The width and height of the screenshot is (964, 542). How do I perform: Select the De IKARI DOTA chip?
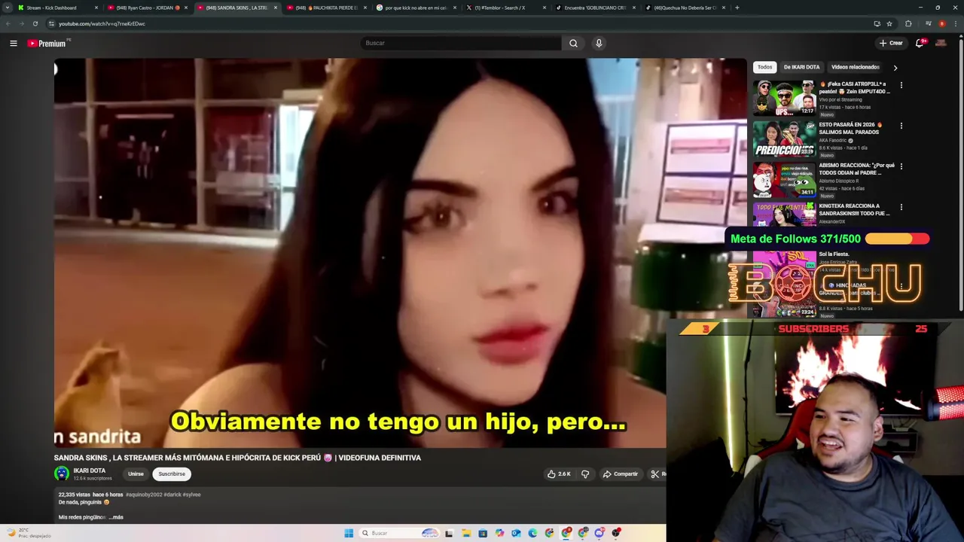click(x=801, y=67)
